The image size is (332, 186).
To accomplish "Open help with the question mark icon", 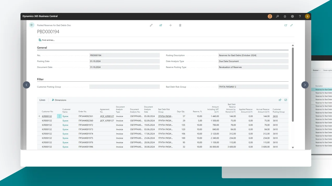I will tap(300, 16).
